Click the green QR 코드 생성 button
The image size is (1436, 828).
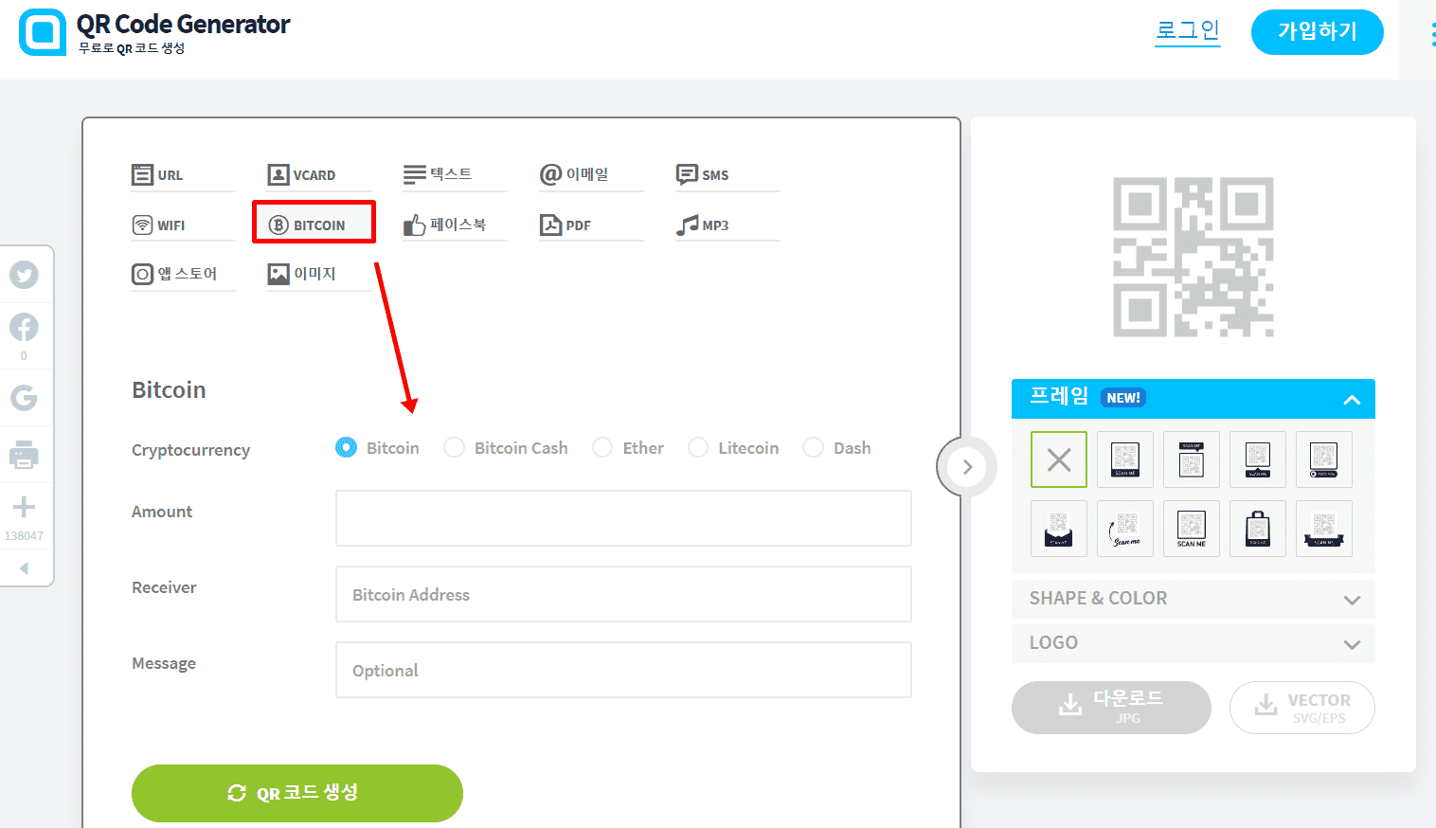[297, 793]
